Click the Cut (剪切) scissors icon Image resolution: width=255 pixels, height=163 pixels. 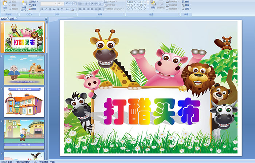(x=10, y=1)
